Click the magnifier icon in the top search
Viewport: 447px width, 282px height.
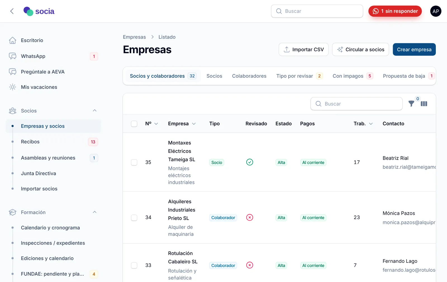[279, 11]
